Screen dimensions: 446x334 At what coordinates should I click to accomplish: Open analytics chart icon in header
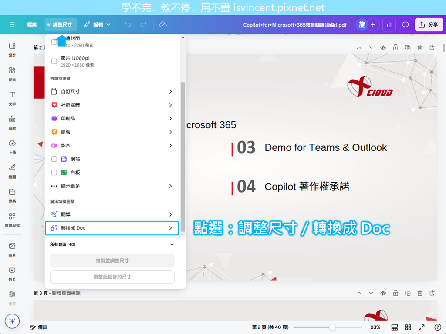point(389,25)
